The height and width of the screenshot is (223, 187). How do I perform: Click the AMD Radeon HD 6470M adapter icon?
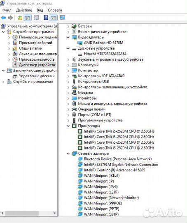80,43
